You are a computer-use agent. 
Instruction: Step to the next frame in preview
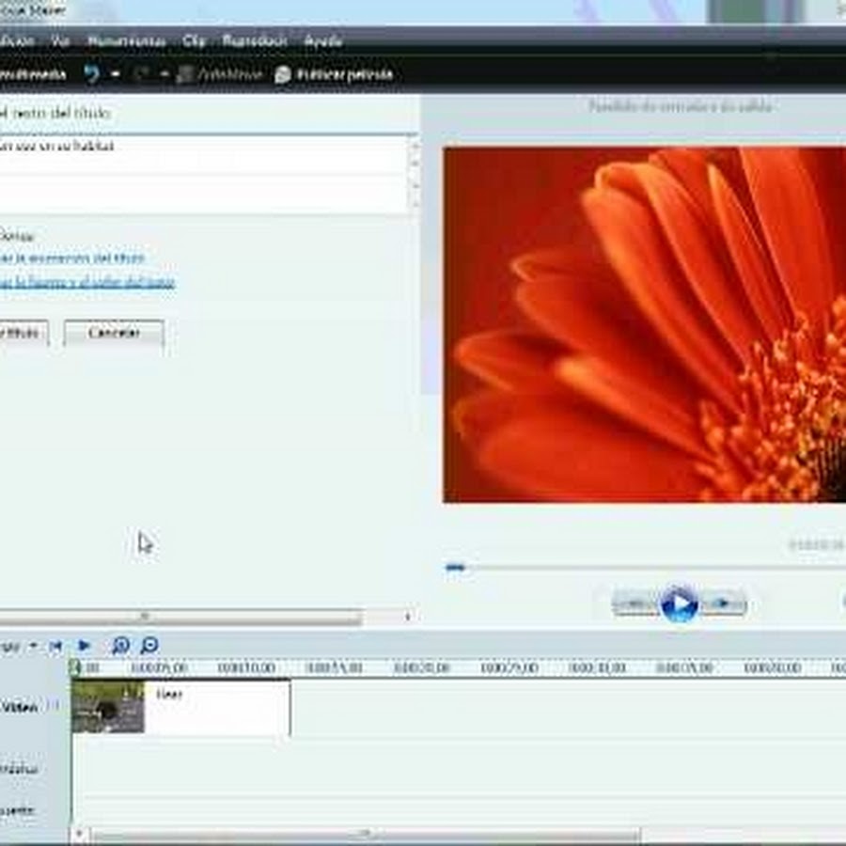(724, 603)
